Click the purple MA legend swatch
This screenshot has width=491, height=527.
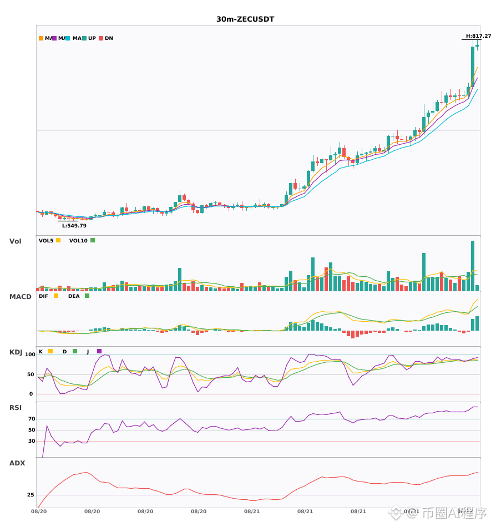click(x=54, y=38)
